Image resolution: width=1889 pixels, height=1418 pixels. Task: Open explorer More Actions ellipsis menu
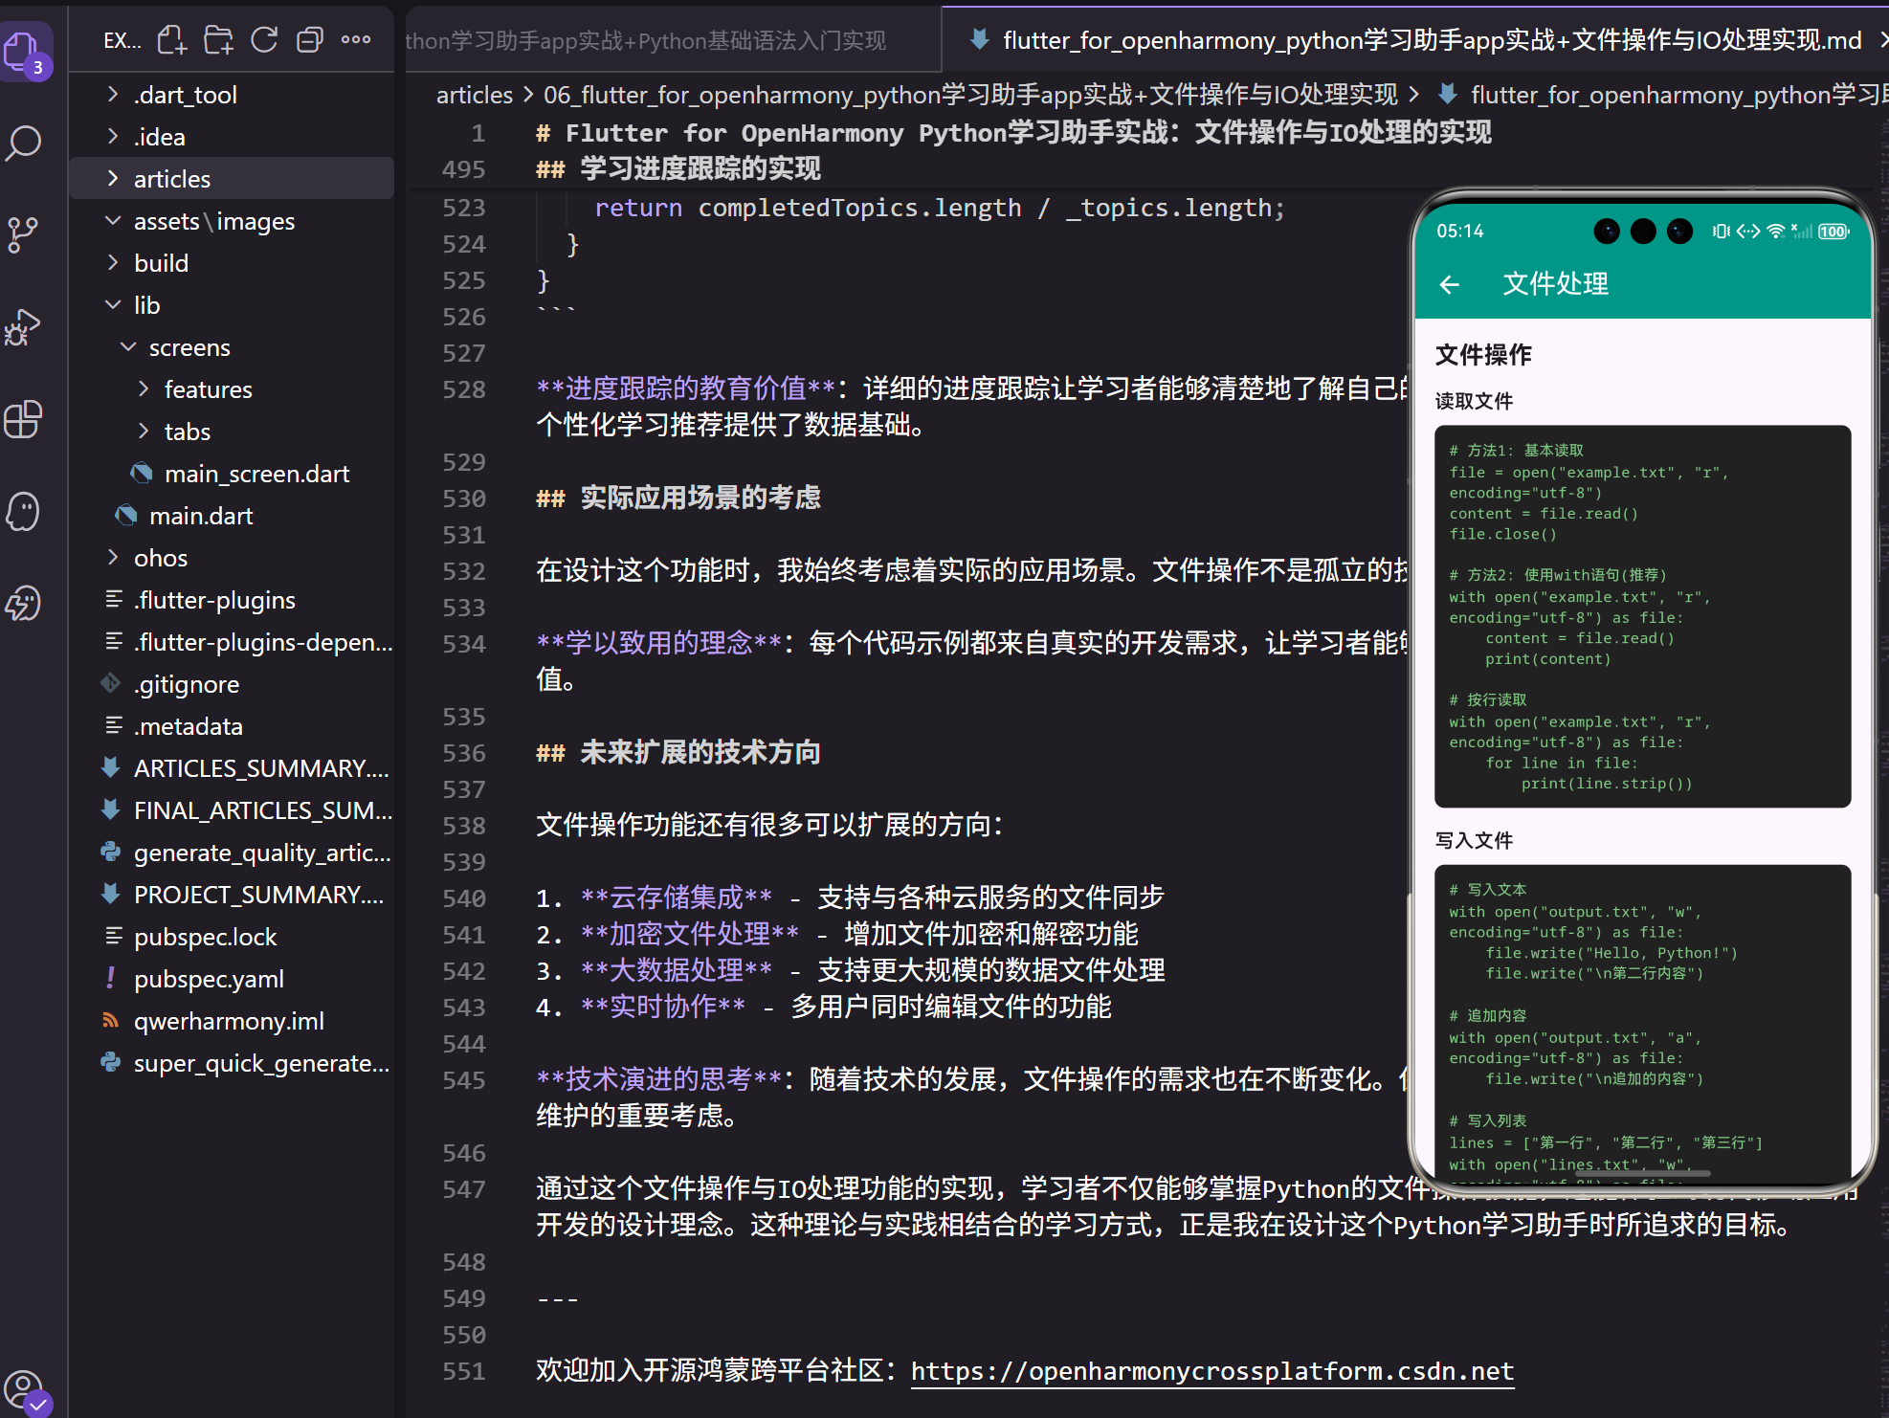click(356, 40)
